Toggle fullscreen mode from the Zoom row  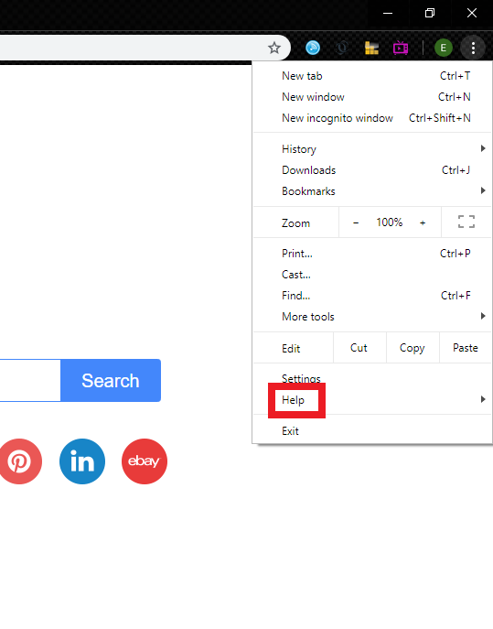click(x=466, y=222)
